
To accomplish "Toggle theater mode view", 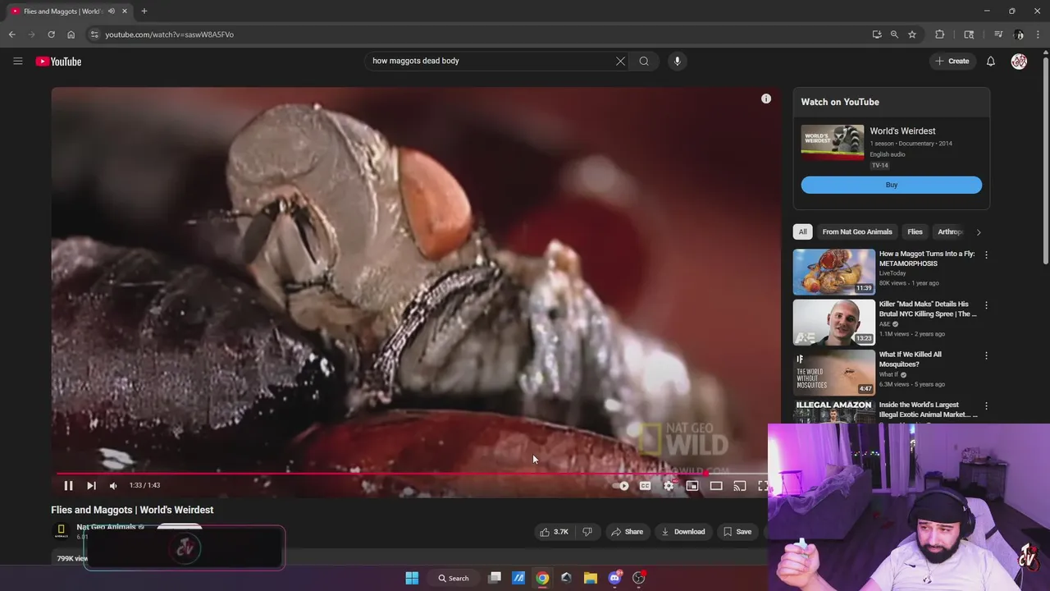I will (716, 486).
